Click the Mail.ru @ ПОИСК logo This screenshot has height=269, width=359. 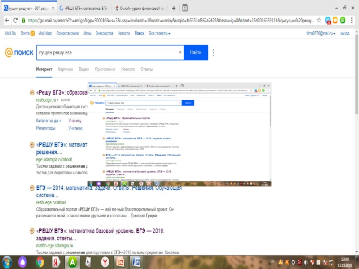pos(19,52)
